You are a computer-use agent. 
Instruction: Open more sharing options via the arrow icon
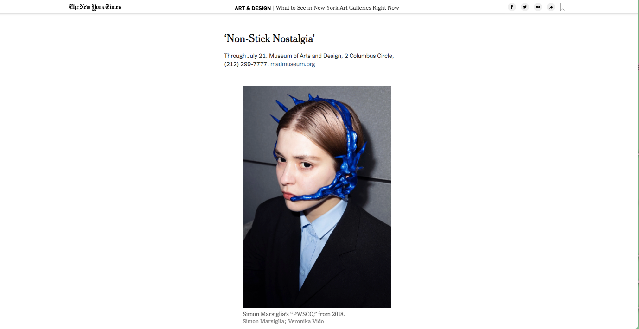(550, 7)
